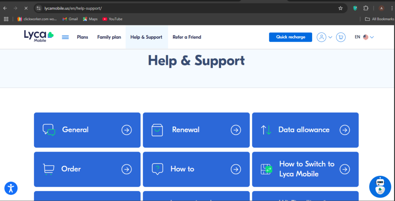Expand the language selector chevron
The height and width of the screenshot is (201, 395).
(x=372, y=37)
